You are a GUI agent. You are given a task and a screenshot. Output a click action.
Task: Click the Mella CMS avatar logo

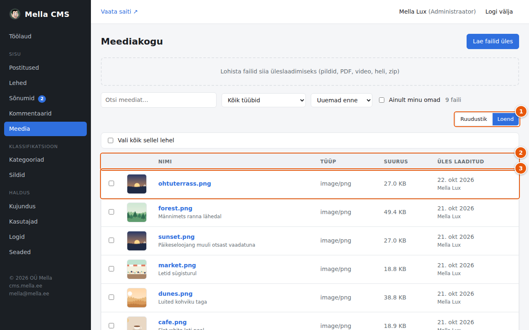(15, 14)
